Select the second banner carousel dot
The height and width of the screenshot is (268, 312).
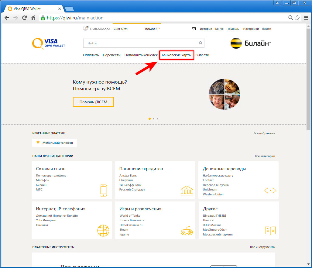[x=154, y=119]
